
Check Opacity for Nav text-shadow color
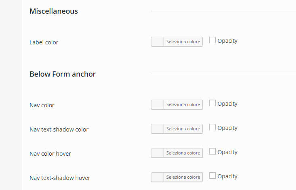[x=212, y=127]
